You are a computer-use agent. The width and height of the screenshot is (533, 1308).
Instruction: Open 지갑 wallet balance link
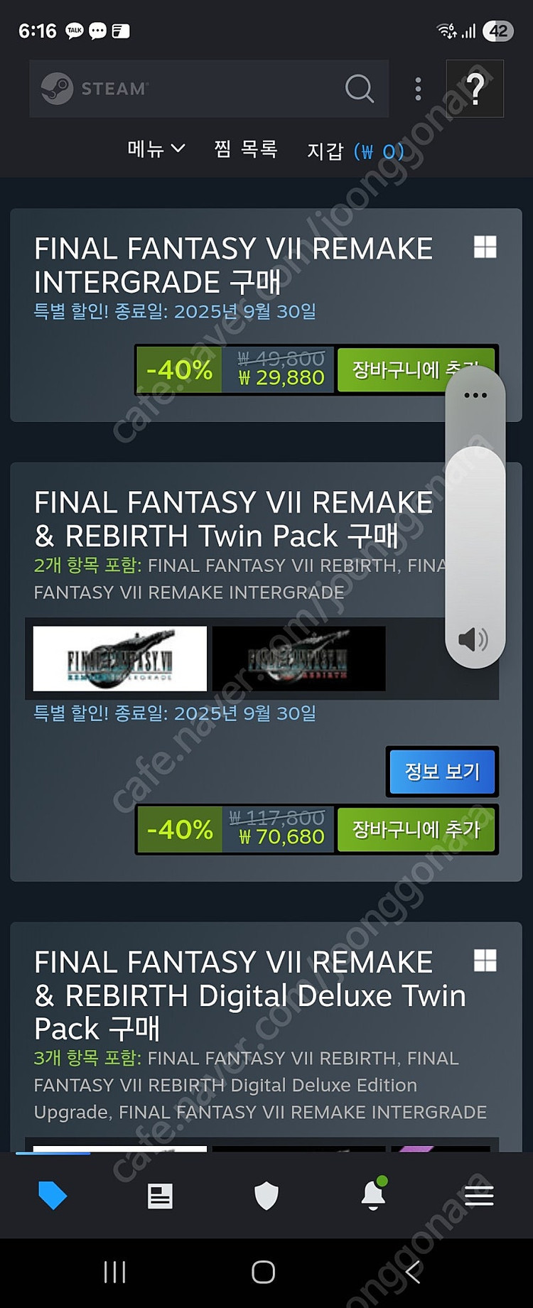click(355, 151)
